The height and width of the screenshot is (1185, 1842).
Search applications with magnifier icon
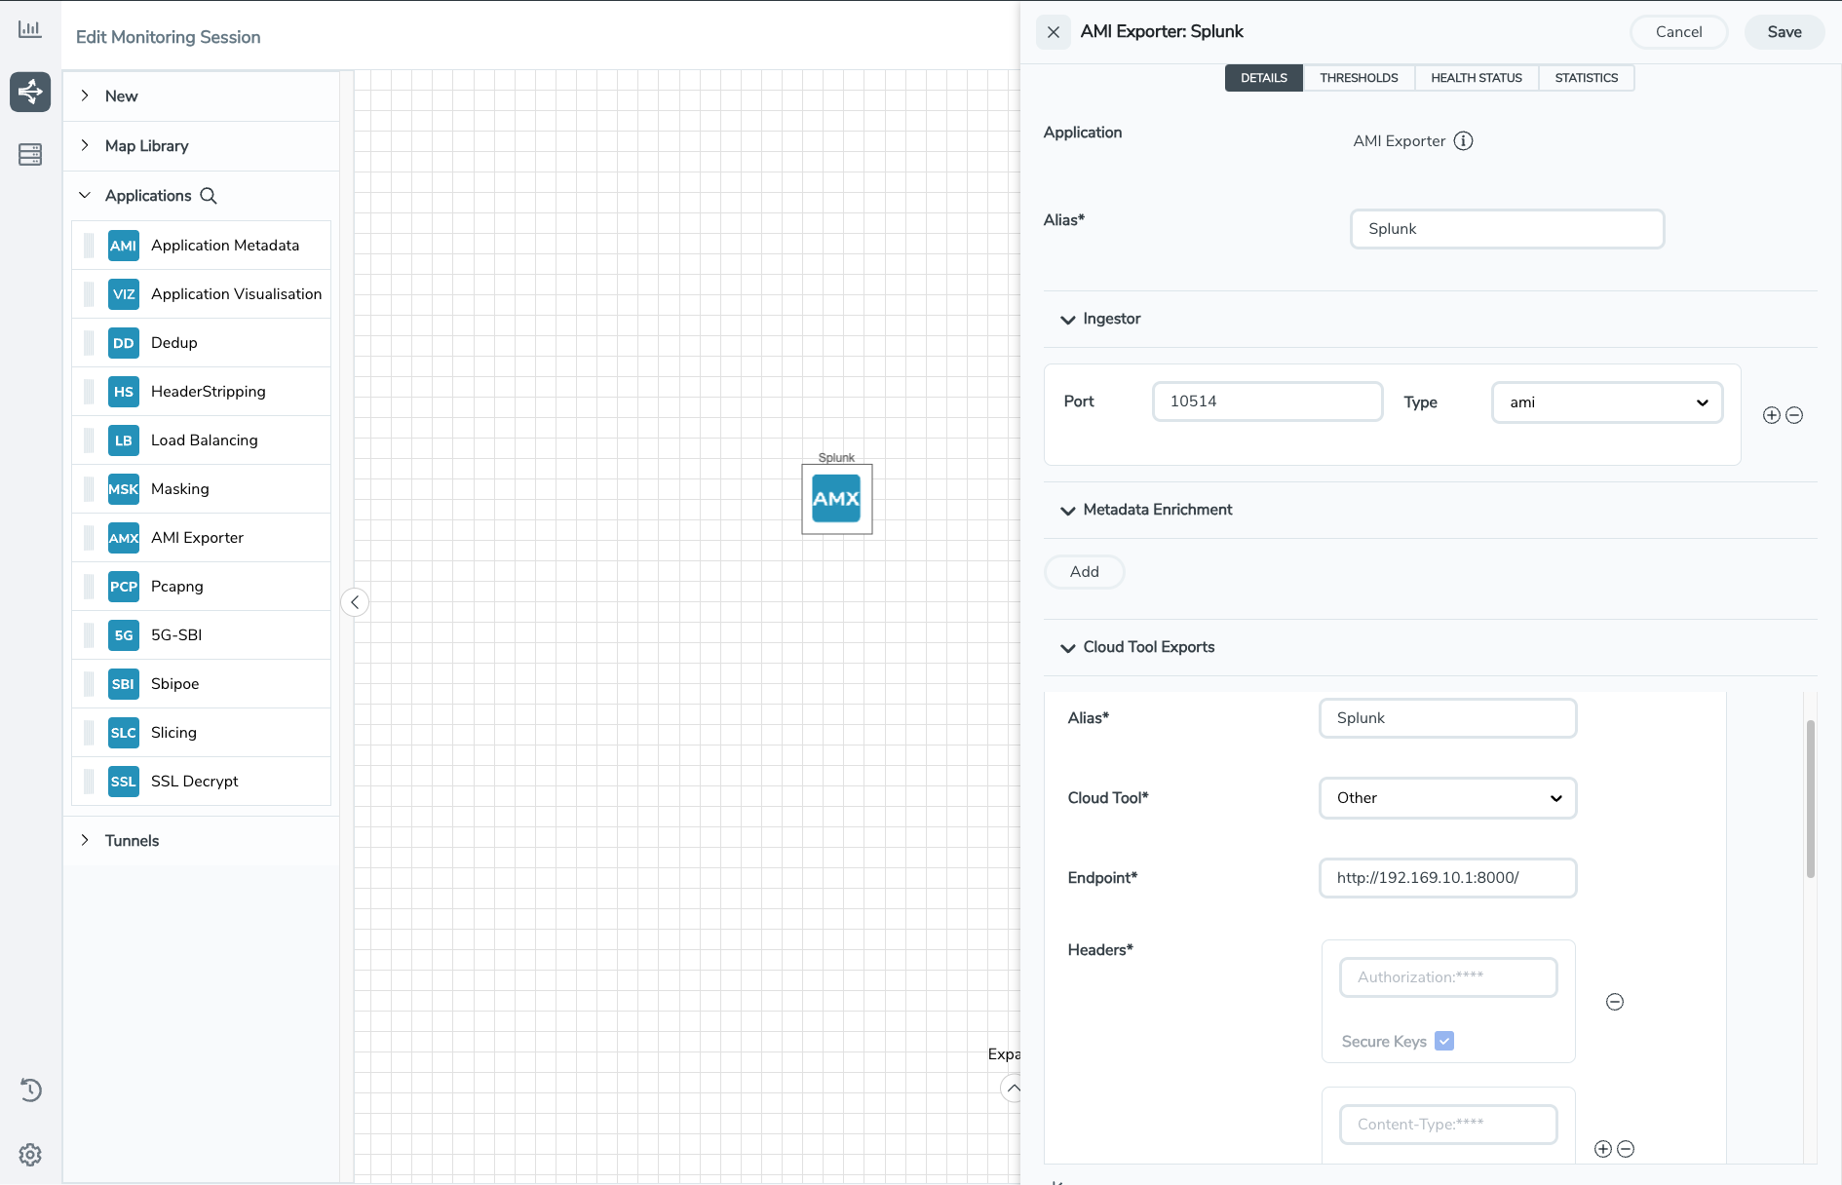209,196
